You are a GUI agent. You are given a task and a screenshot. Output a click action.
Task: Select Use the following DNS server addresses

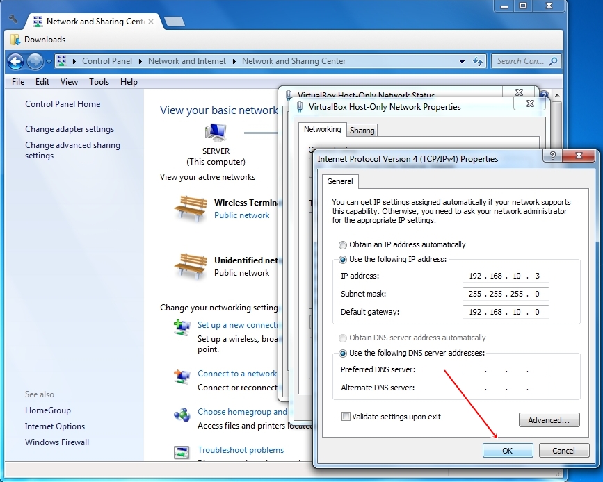[x=343, y=354]
